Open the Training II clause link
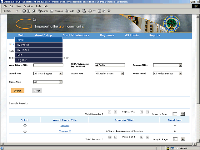This screenshot has width=200, height=150. 65,131
